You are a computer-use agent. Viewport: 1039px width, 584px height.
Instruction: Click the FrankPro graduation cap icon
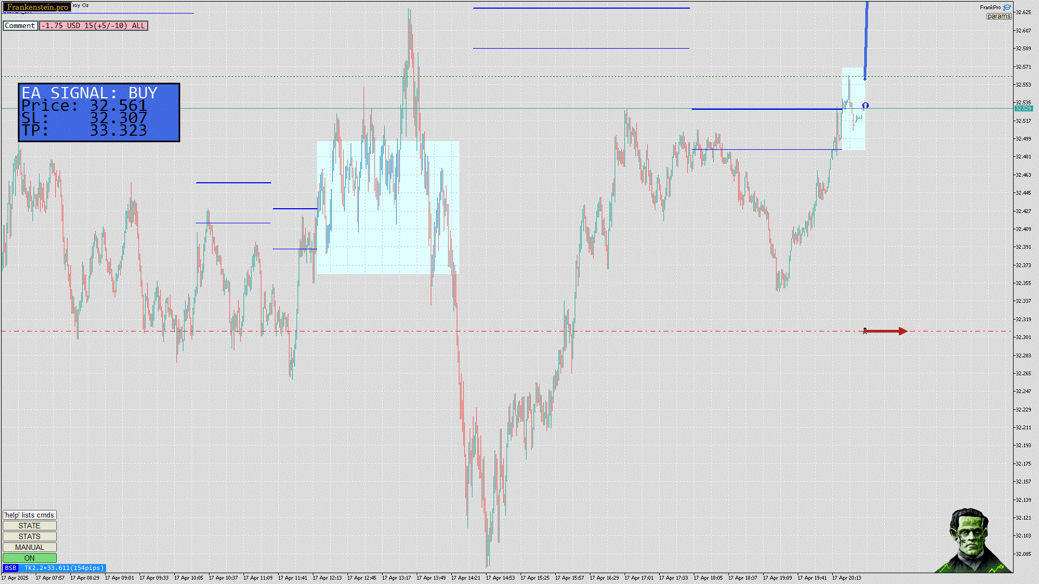(1007, 8)
